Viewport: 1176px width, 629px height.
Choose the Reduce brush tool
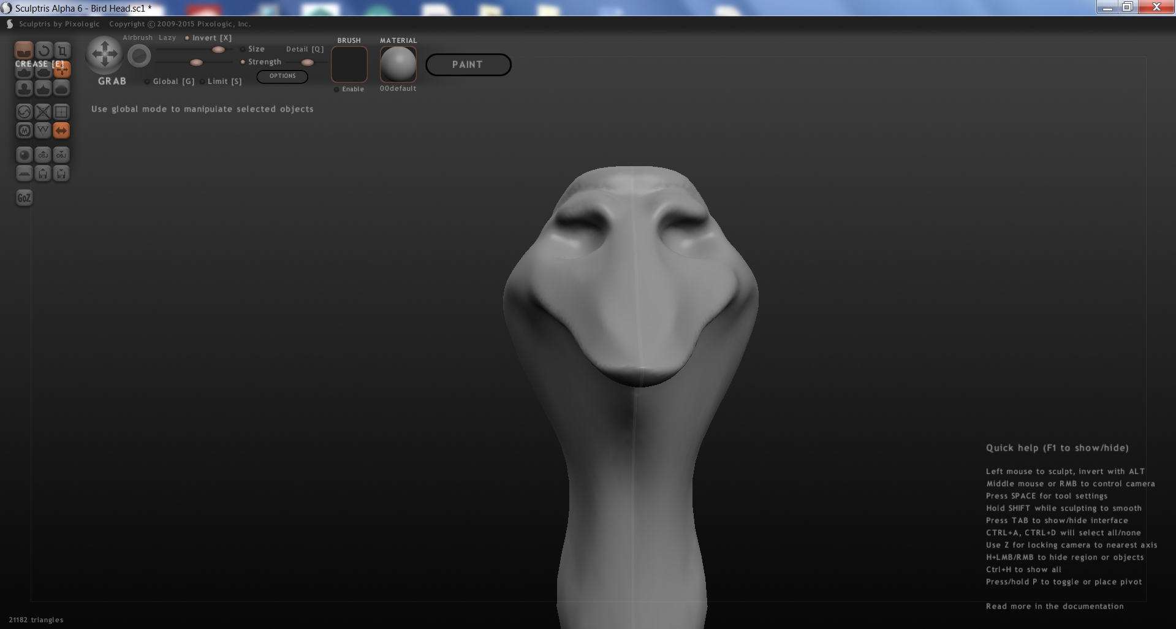click(24, 112)
